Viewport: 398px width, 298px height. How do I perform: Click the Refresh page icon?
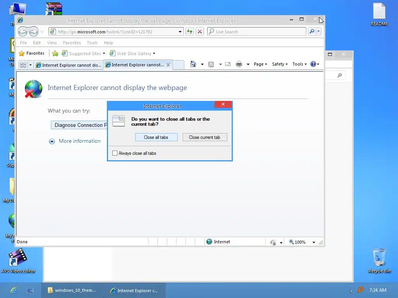pyautogui.click(x=190, y=32)
